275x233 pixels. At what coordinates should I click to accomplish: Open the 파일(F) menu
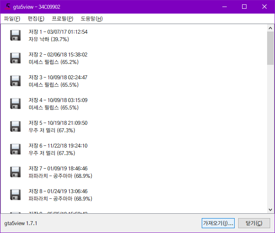(12, 19)
